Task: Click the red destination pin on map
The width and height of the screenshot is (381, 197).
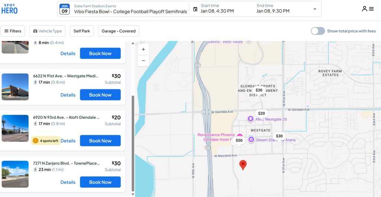Action: point(243,165)
